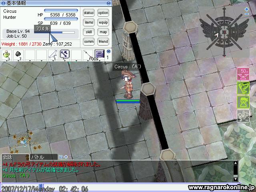This screenshot has width=256, height=192.
Task: Click the round icon left of 基本情報
Action: click(3, 3)
